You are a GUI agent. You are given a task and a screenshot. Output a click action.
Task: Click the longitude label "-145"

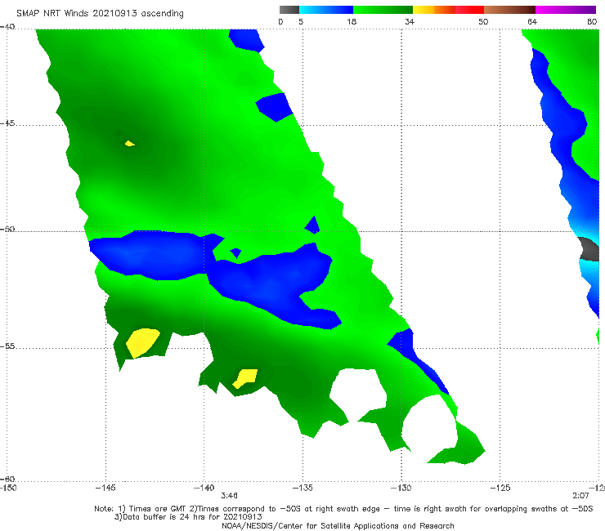105,488
